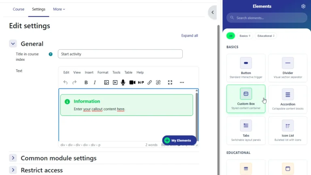Switch to the Course tab
The image size is (311, 175).
[19, 9]
